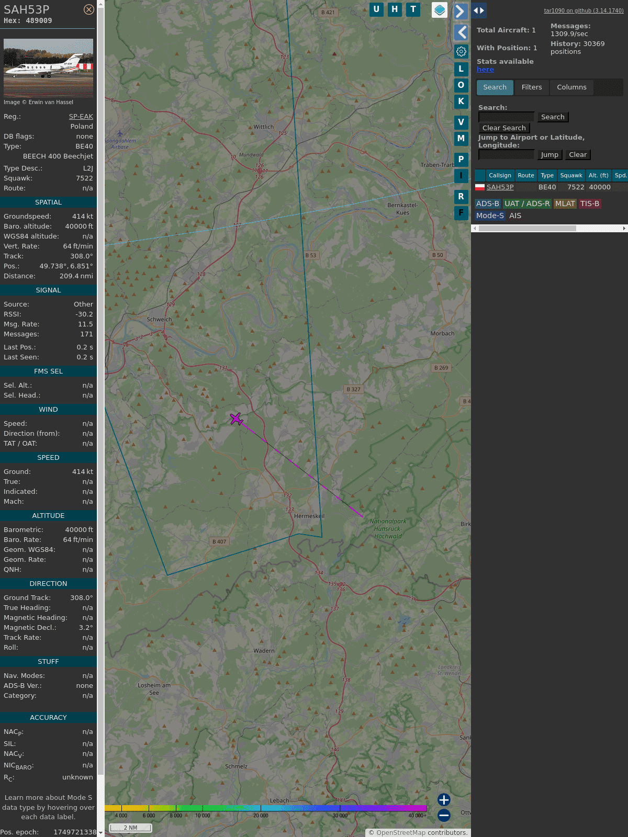Viewport: 628px width, 837px height.
Task: Toggle the MLAT source legend
Action: 565,204
